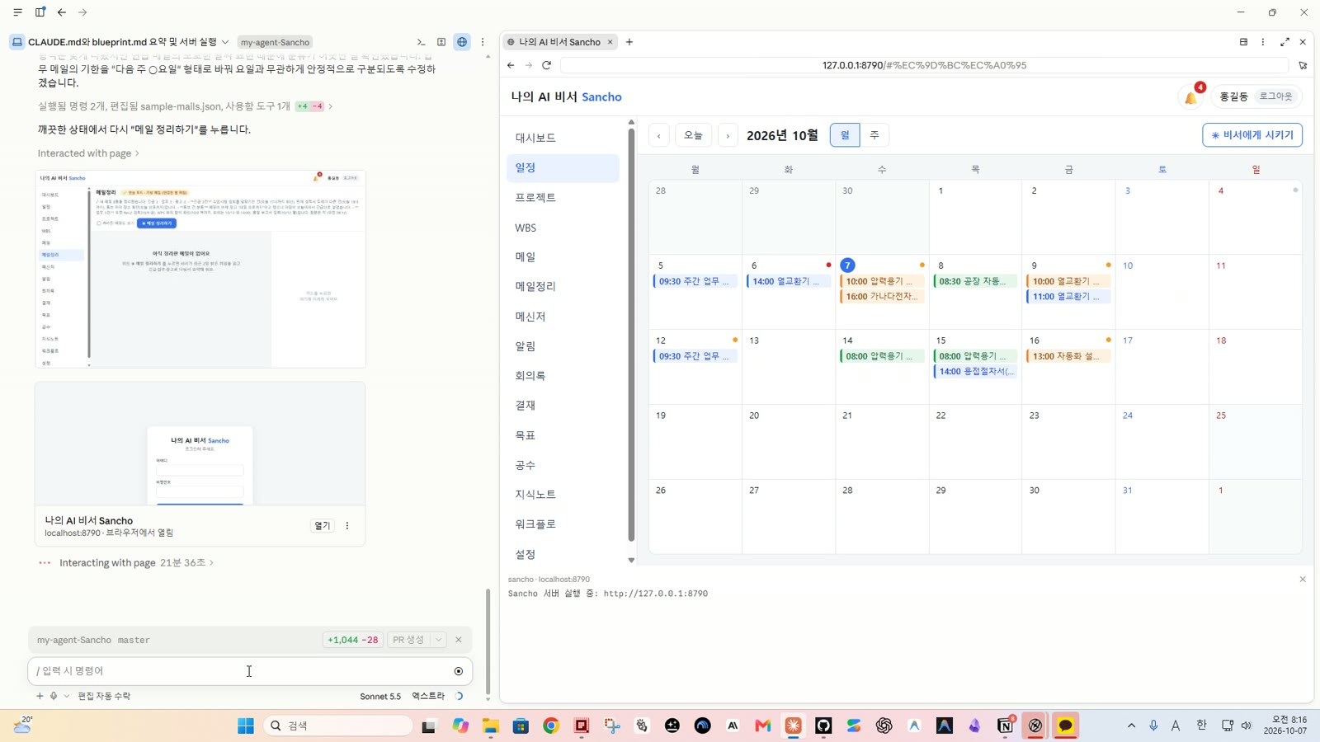The image size is (1320, 742).
Task: Toggle the globe browser preview icon
Action: (x=462, y=42)
